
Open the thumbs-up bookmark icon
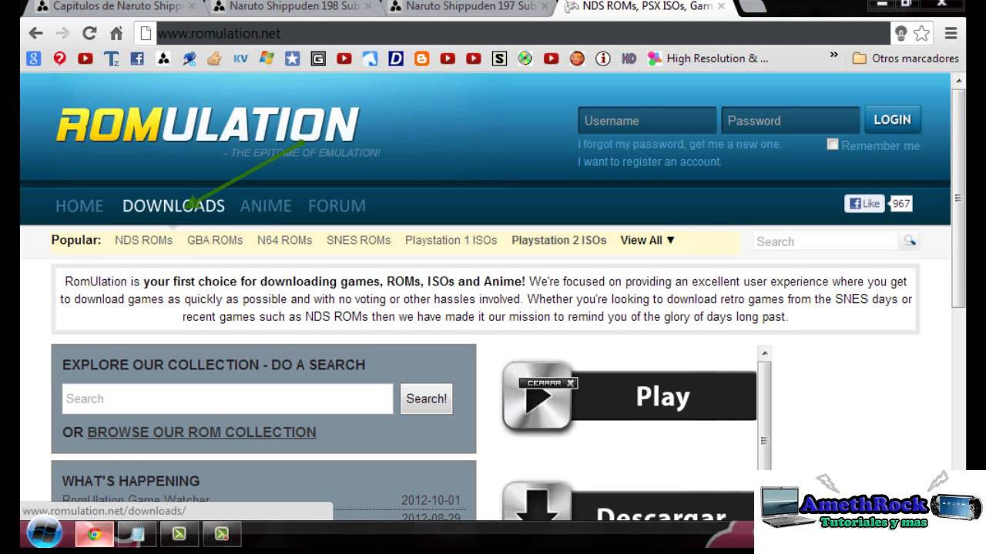[x=214, y=58]
